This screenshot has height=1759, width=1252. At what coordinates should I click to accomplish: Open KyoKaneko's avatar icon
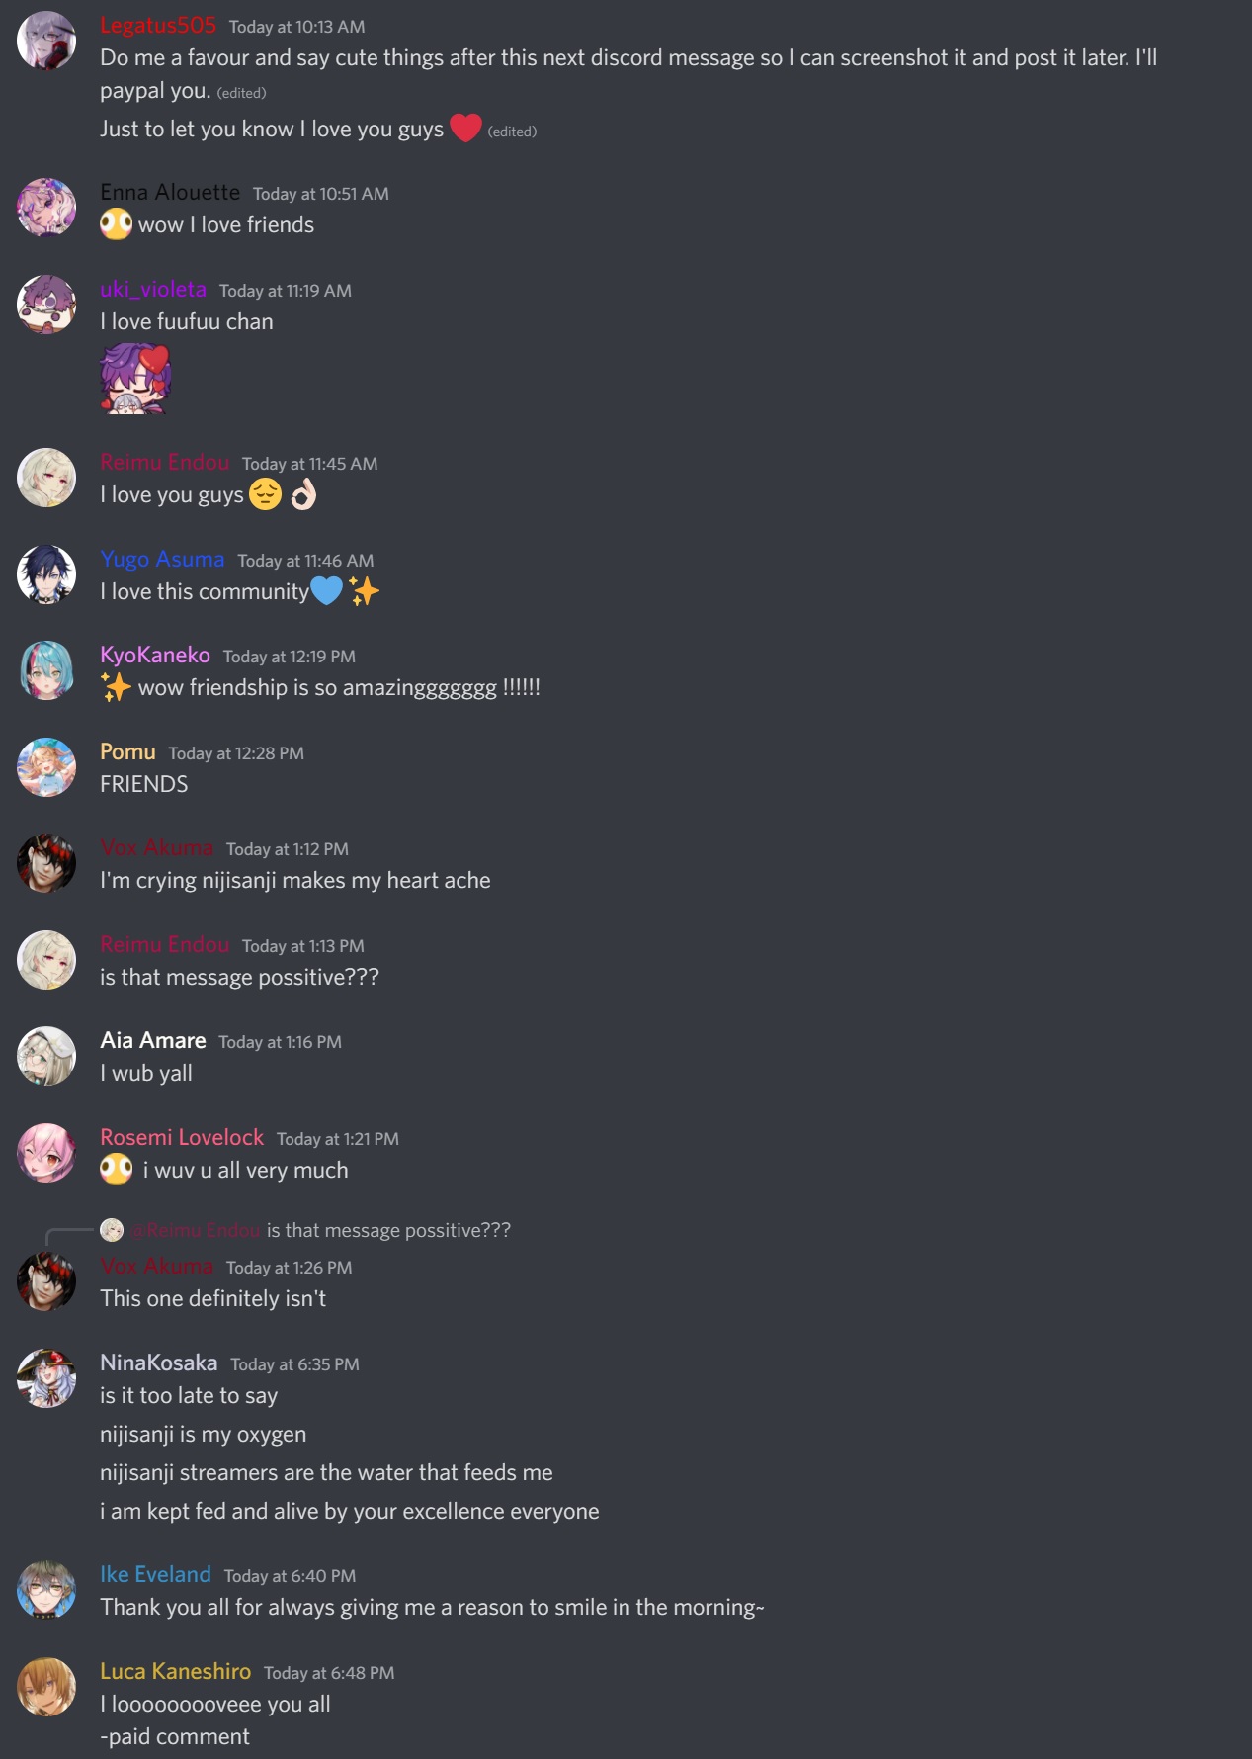pyautogui.click(x=46, y=670)
